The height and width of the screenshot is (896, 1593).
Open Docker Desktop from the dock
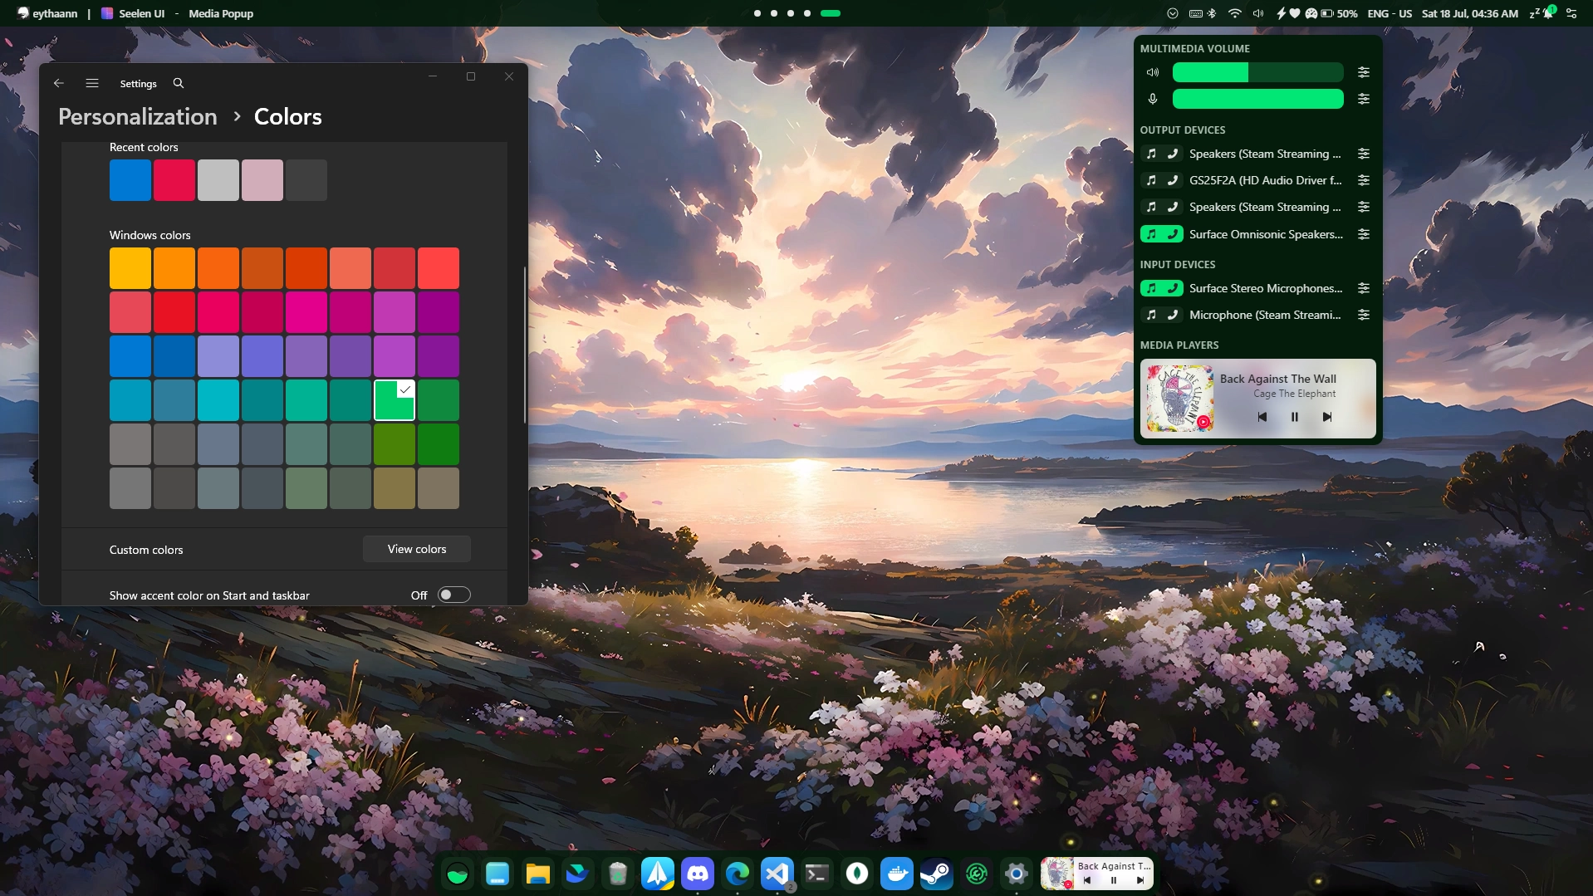pyautogui.click(x=897, y=874)
